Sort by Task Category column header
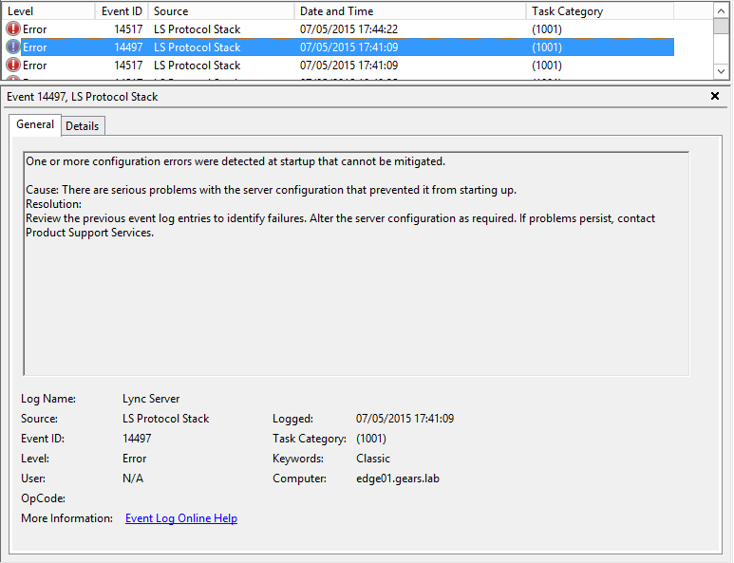This screenshot has height=563, width=734. point(600,11)
